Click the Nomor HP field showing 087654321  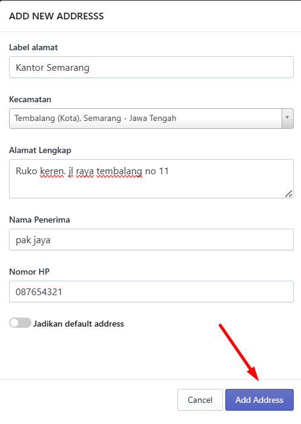151,292
